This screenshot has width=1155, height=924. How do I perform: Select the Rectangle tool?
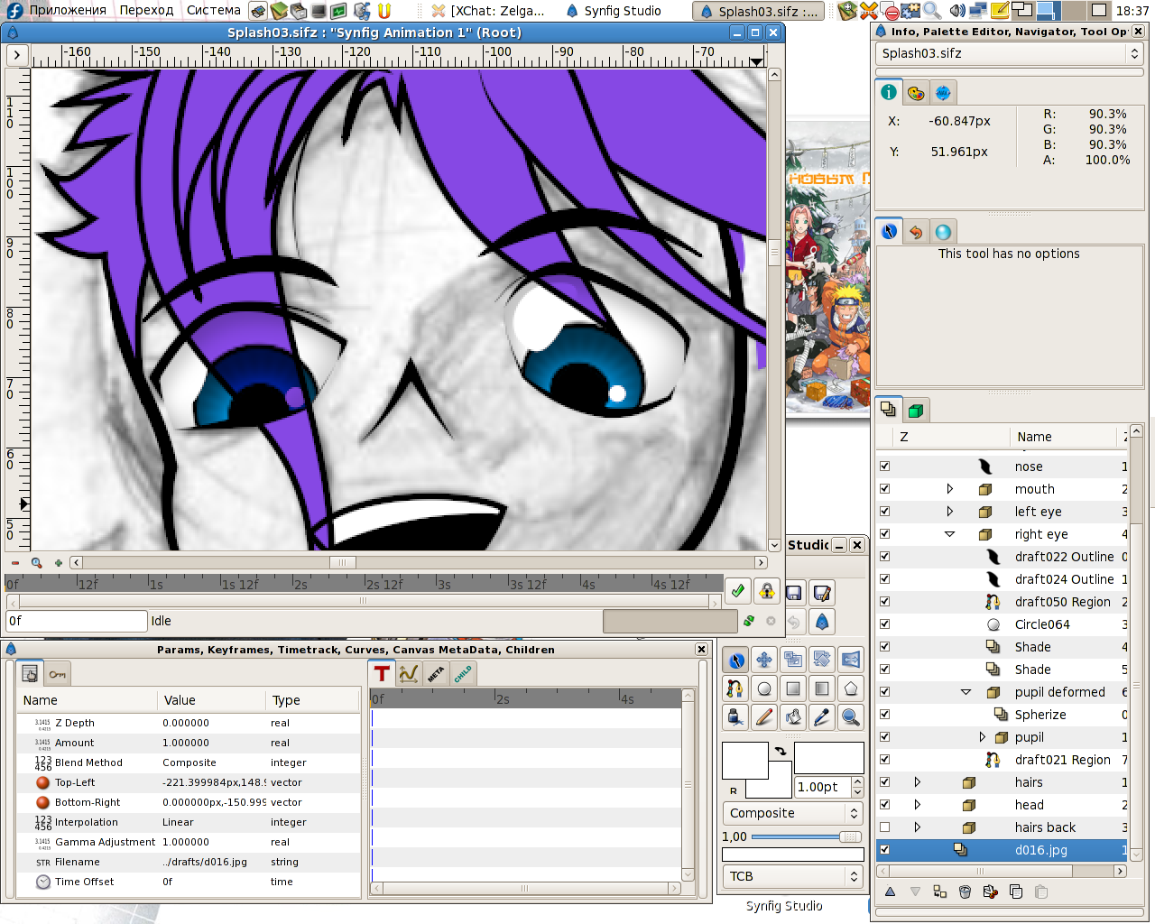pos(793,688)
